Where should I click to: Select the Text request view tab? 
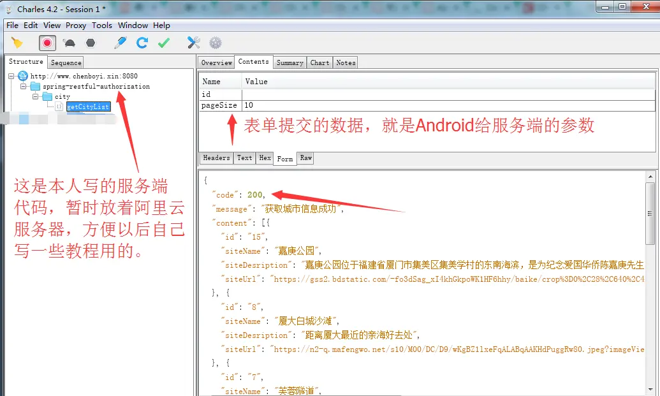pyautogui.click(x=244, y=158)
